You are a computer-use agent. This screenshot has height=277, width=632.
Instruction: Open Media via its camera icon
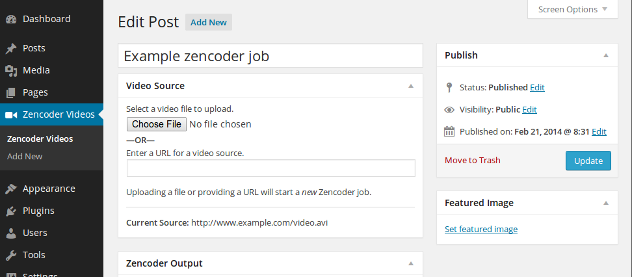(x=11, y=70)
